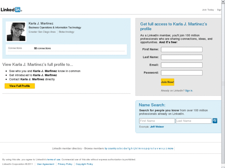The width and height of the screenshot is (225, 168).
Task: Click the Sign in link under Join Now
Action: 189,91
